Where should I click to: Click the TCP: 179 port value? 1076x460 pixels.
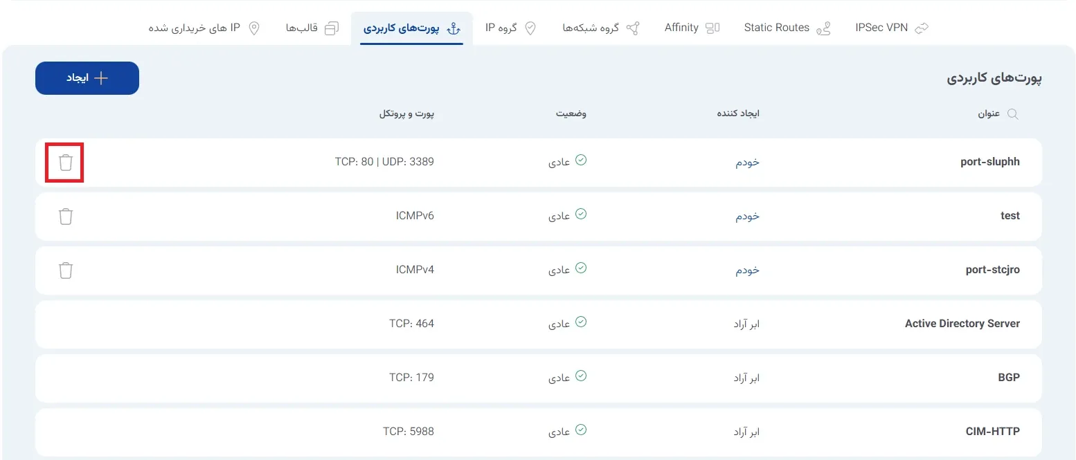pos(412,378)
